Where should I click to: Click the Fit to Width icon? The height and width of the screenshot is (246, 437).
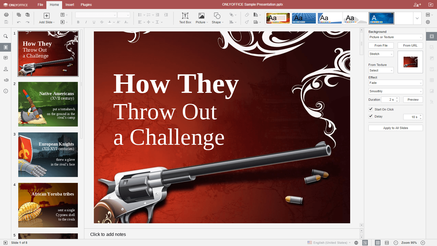(x=387, y=243)
